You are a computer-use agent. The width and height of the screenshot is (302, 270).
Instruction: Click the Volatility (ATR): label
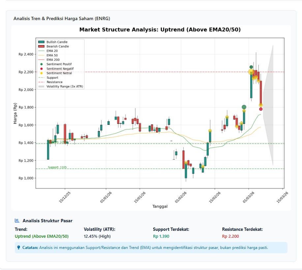click(100, 229)
